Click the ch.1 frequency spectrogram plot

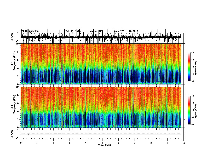101,64
